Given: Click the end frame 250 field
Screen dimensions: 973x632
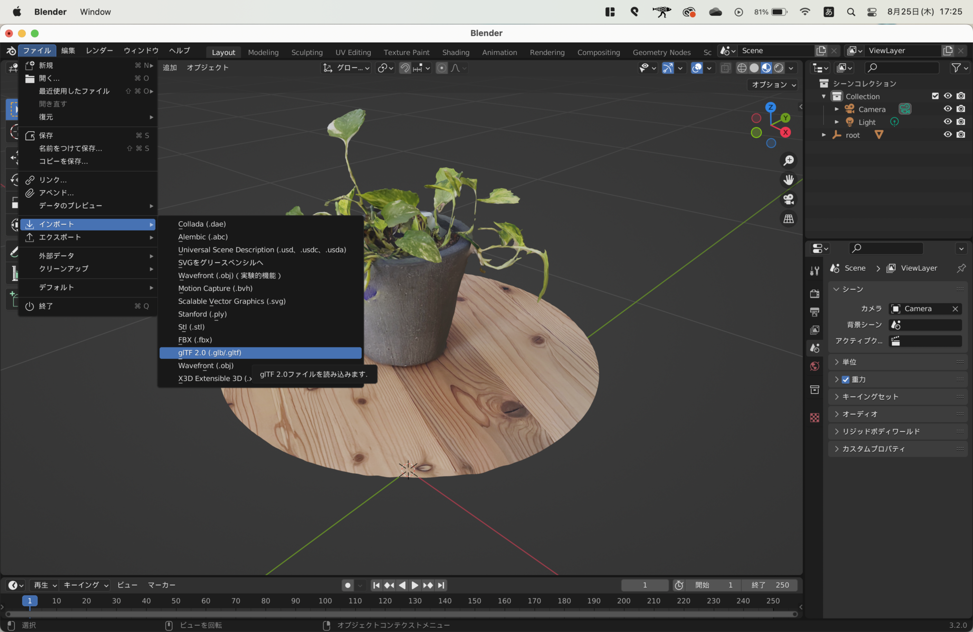Looking at the screenshot, I should [772, 585].
